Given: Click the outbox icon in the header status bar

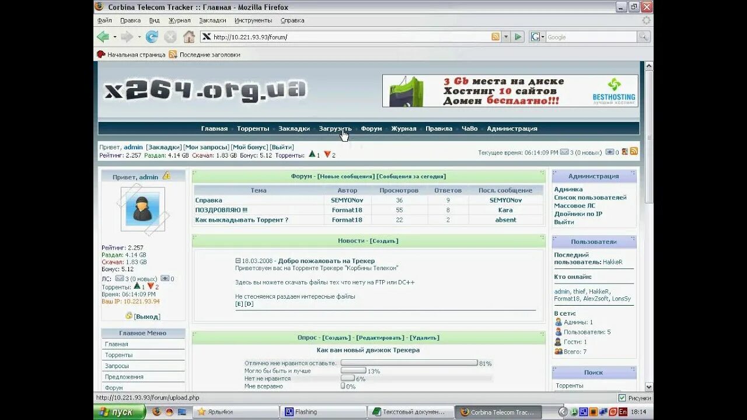Looking at the screenshot, I should [x=610, y=152].
